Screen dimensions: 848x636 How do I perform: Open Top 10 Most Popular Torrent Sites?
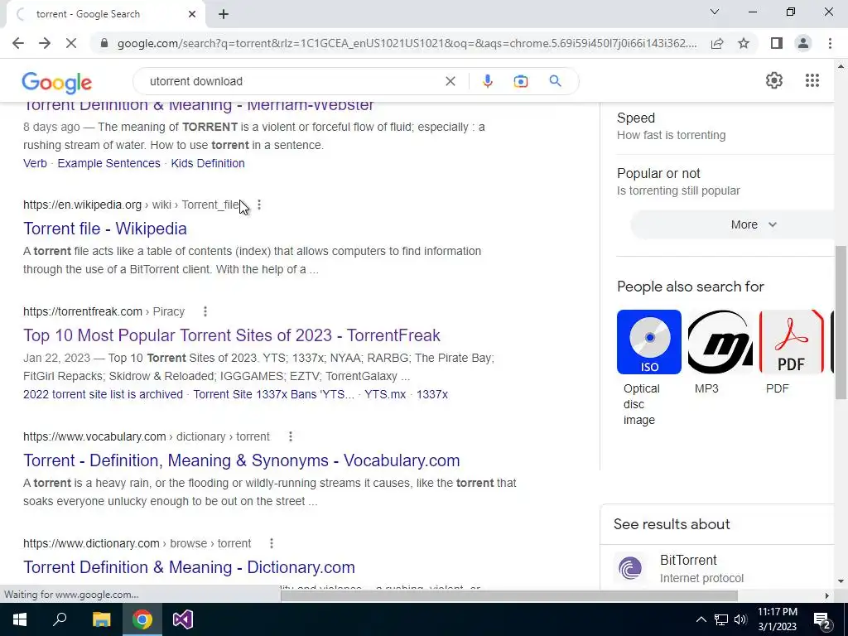232,335
